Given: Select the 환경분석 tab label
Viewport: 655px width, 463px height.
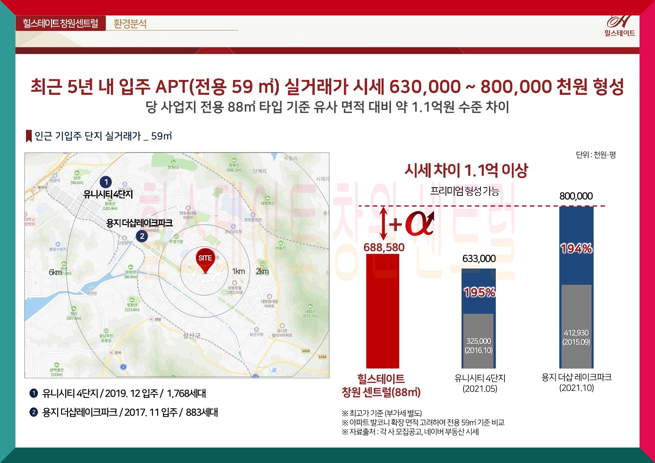Looking at the screenshot, I should pos(130,24).
